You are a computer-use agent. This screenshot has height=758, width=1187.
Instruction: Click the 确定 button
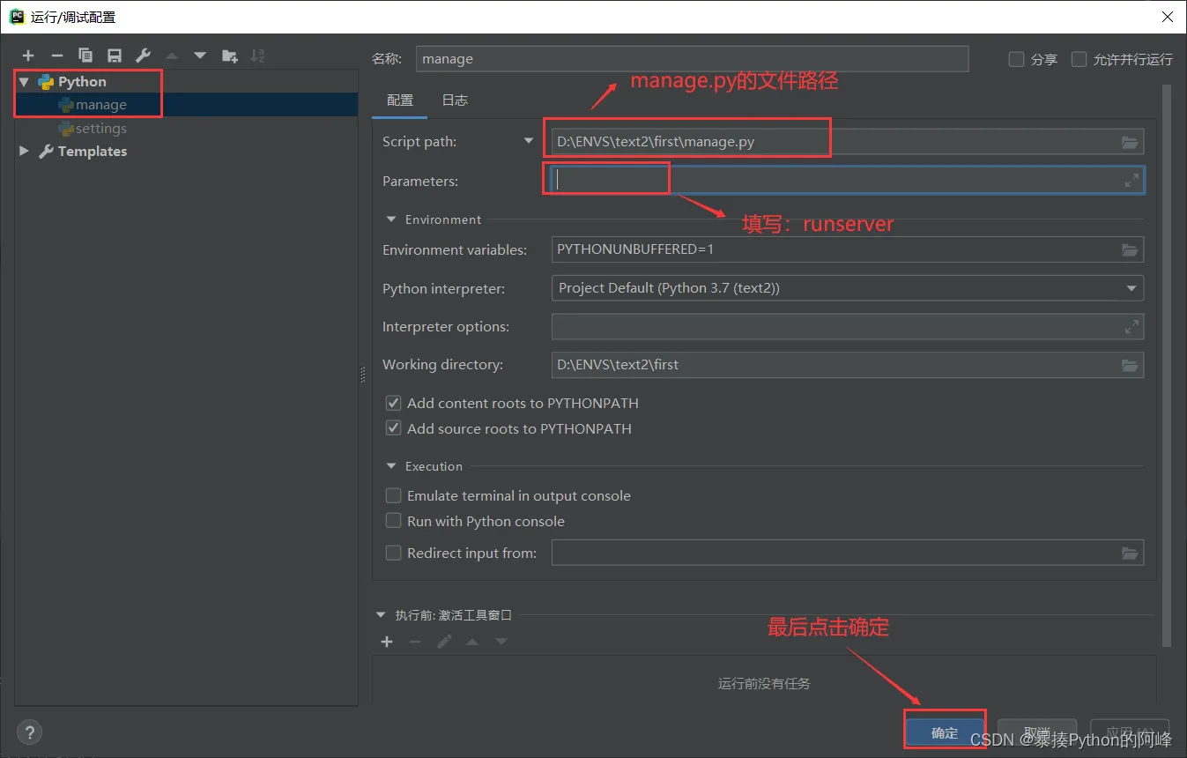(944, 732)
